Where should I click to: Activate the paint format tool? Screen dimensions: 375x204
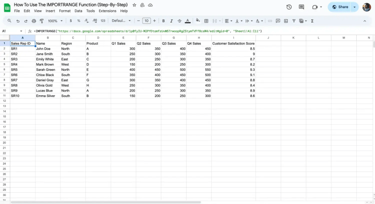(x=42, y=21)
